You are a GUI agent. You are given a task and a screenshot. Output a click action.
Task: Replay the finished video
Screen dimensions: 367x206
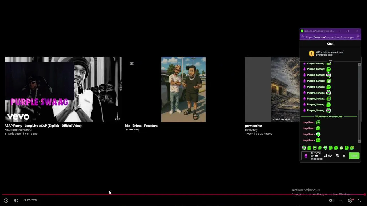point(6,200)
